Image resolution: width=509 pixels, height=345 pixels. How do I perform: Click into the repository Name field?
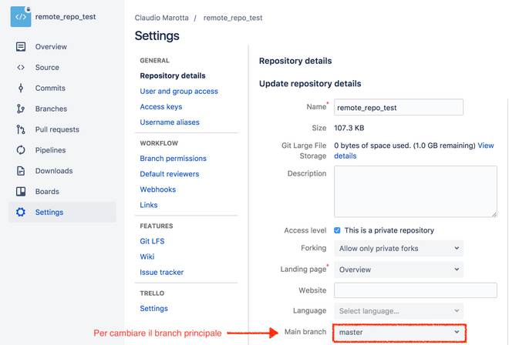click(x=398, y=108)
